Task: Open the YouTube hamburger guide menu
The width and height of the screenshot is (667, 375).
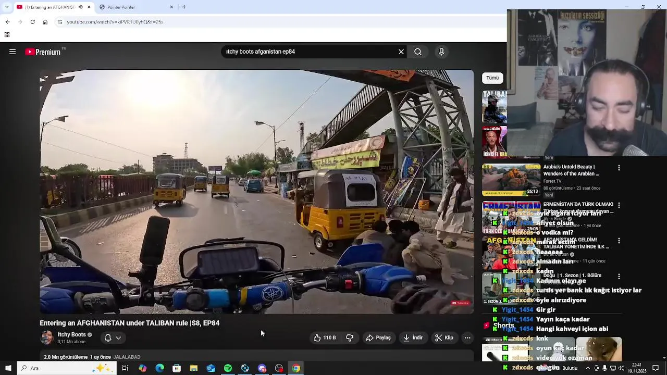Action: pos(13,52)
